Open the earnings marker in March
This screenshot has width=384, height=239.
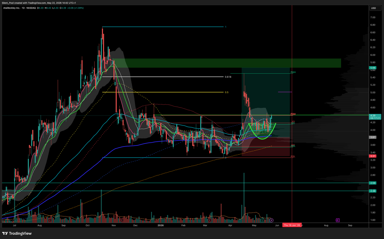tap(209, 220)
